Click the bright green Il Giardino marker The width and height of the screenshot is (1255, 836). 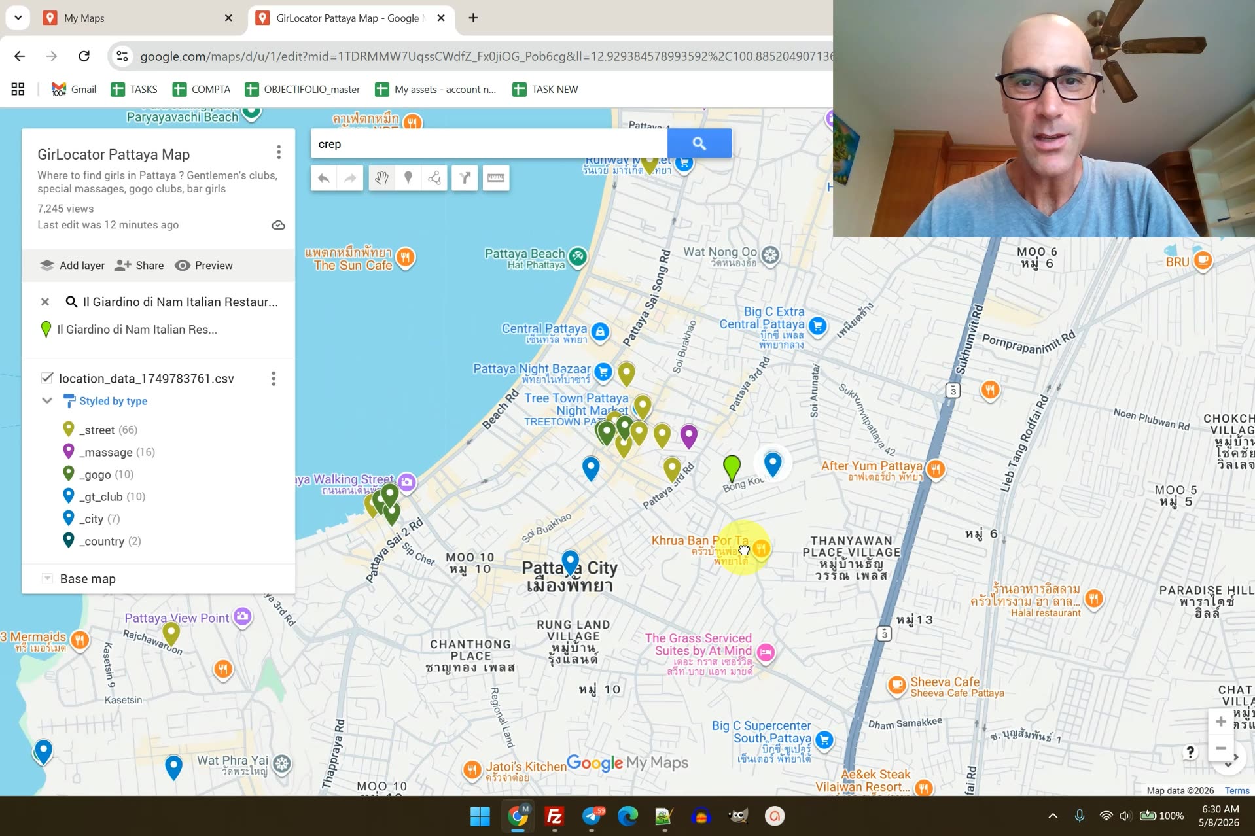[732, 467]
